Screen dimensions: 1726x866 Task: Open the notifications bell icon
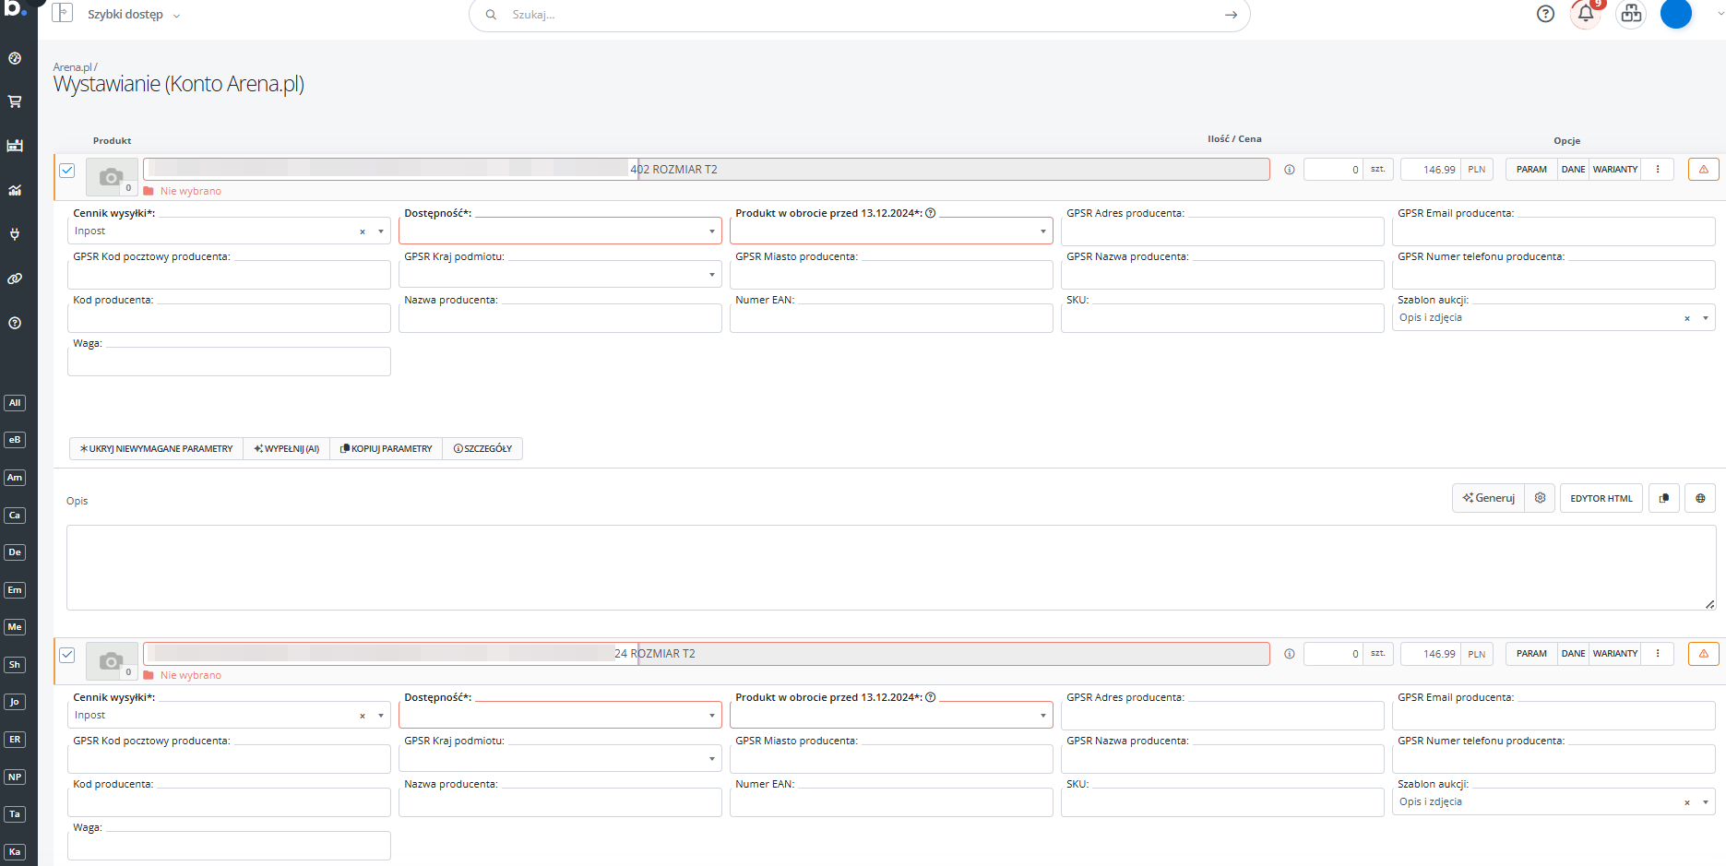1585,14
